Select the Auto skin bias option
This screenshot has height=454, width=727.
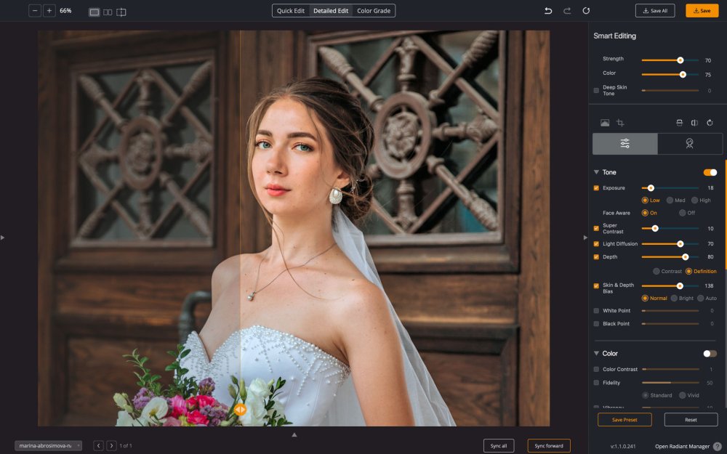(x=701, y=298)
